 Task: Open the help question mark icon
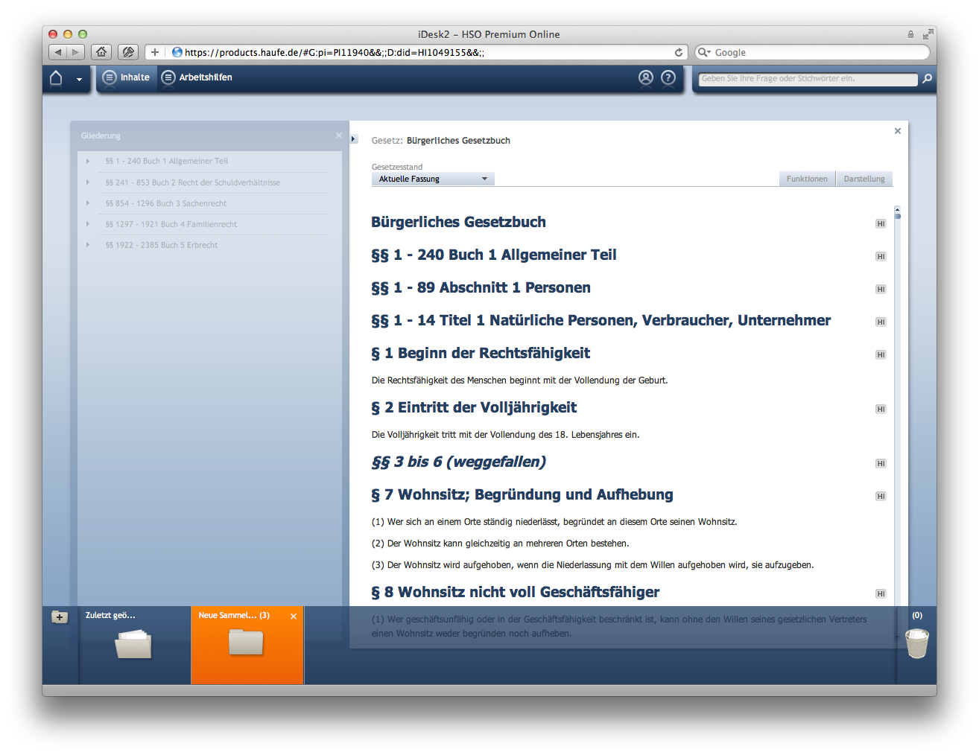668,77
